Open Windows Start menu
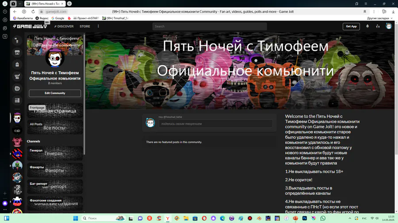 click(x=75, y=218)
